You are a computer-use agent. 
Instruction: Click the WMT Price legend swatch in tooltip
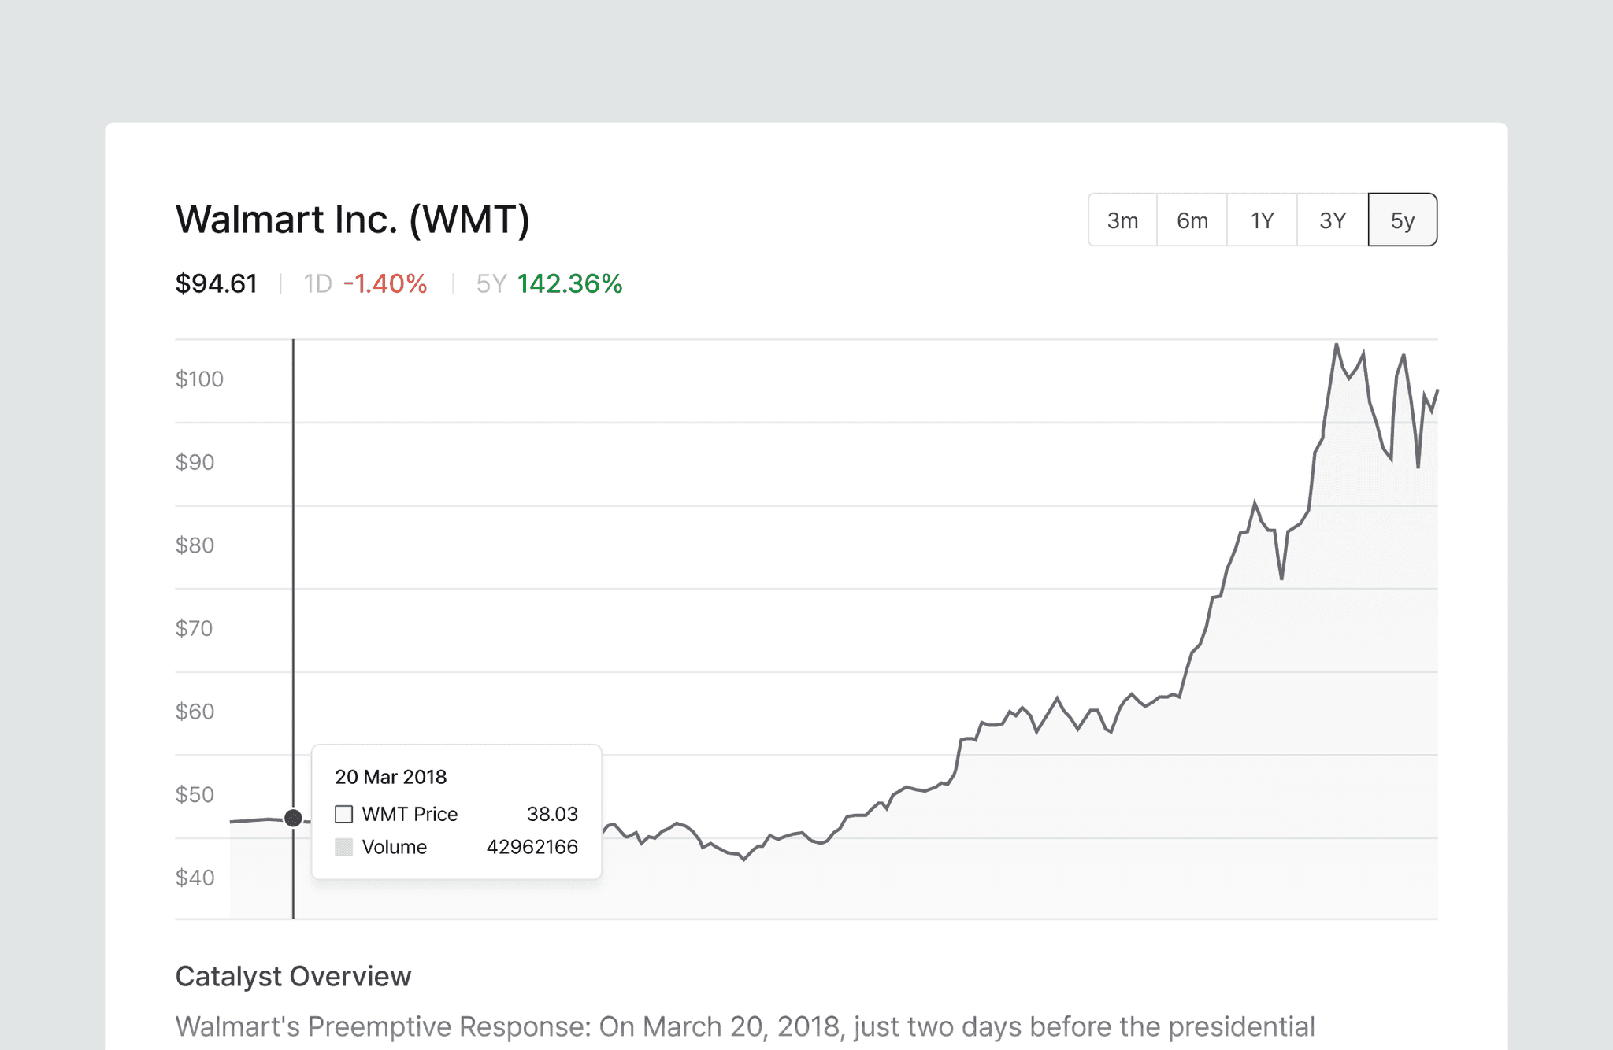pyautogui.click(x=343, y=814)
